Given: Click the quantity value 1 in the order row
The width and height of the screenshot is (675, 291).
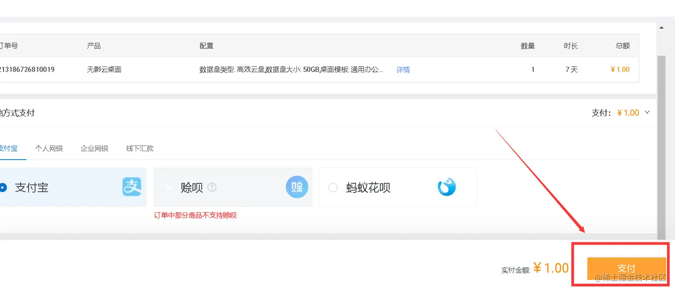Looking at the screenshot, I should (533, 70).
